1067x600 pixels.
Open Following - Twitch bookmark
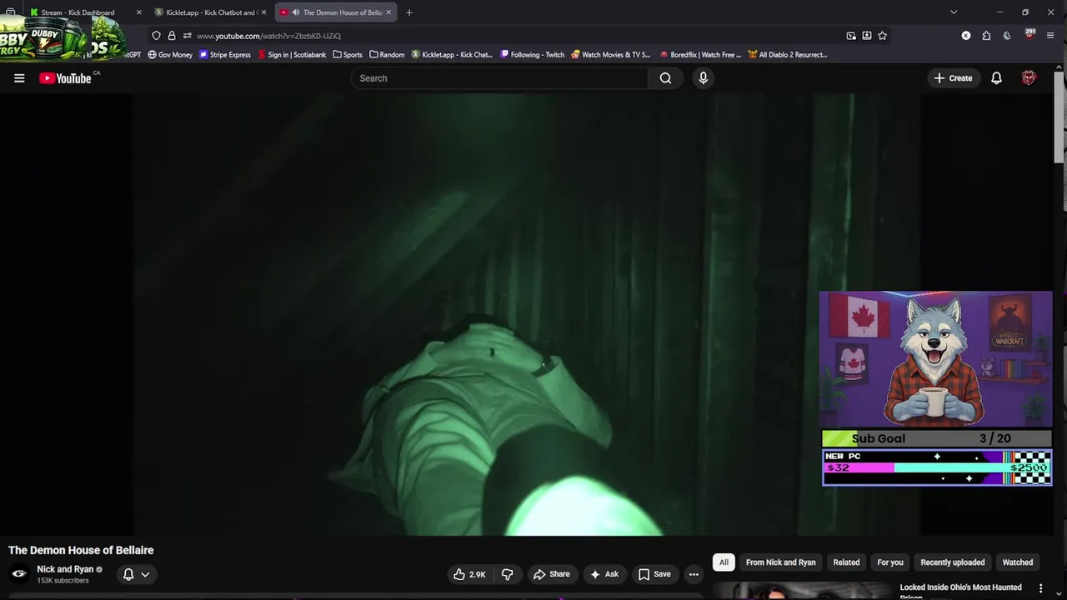click(533, 55)
